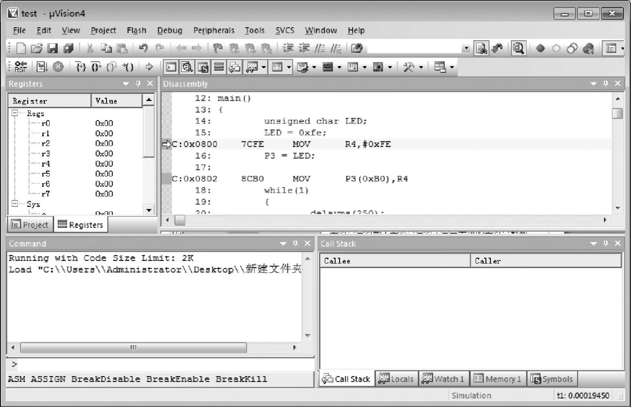Switch to the Locals tab
631x407 pixels.
click(x=396, y=379)
